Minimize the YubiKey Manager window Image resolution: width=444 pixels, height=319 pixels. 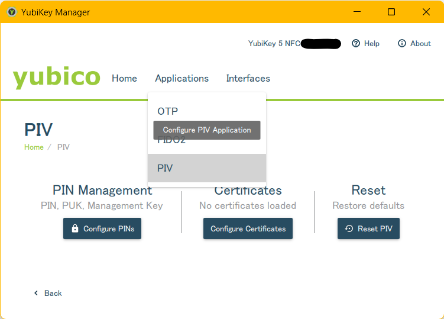357,12
